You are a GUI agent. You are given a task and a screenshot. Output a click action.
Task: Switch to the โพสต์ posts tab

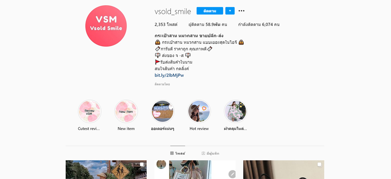coord(178,153)
